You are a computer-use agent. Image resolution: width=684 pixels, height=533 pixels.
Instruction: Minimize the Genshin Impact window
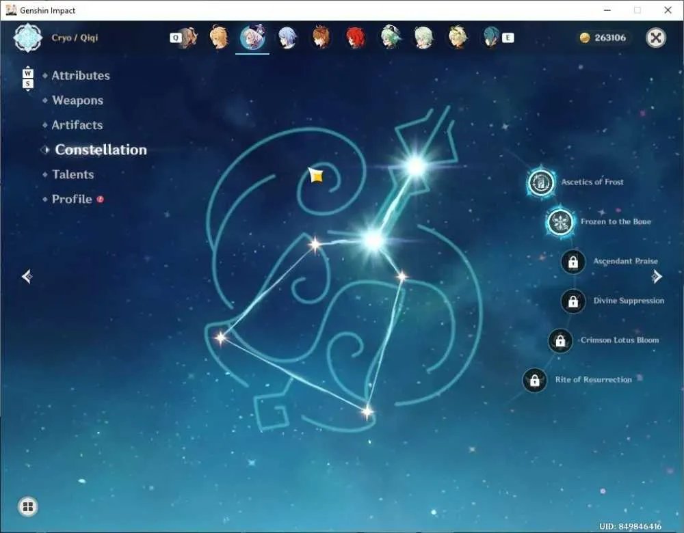(607, 10)
